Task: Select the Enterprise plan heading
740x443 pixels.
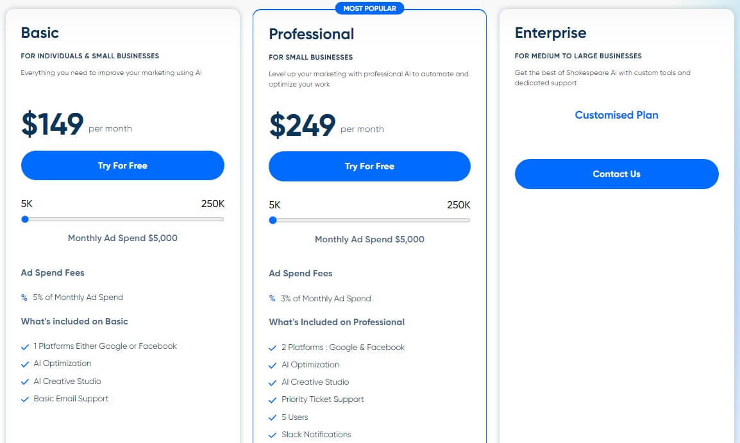Action: pos(551,32)
